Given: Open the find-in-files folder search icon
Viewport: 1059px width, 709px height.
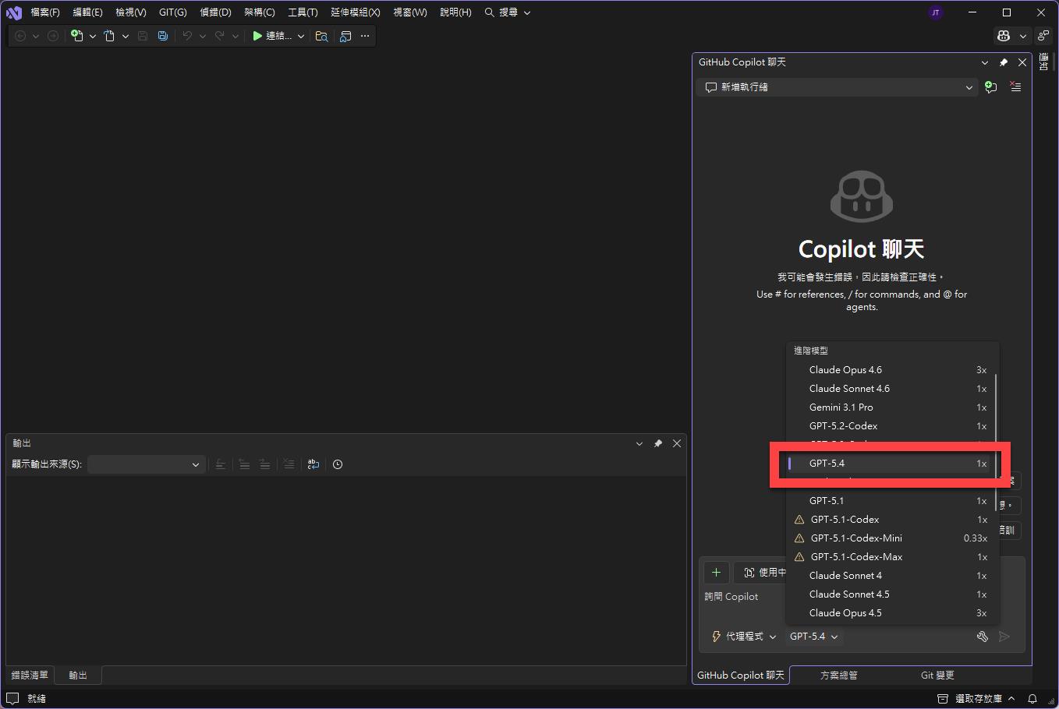Looking at the screenshot, I should pyautogui.click(x=321, y=36).
